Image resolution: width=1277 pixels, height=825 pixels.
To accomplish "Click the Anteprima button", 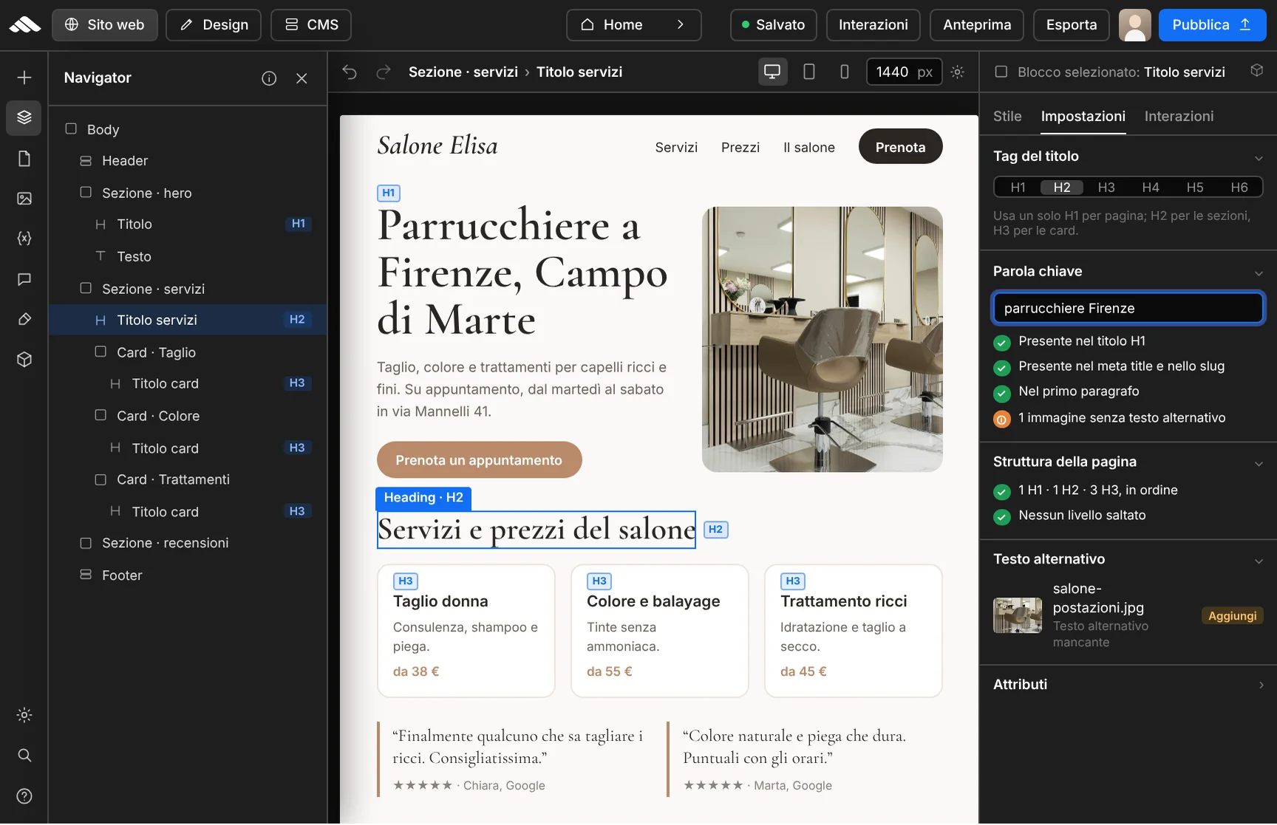I will 977,24.
